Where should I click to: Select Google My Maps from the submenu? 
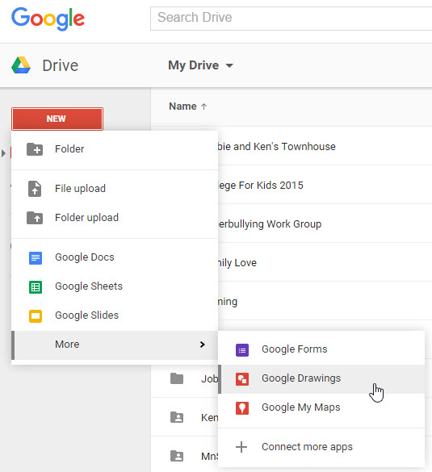point(321,408)
